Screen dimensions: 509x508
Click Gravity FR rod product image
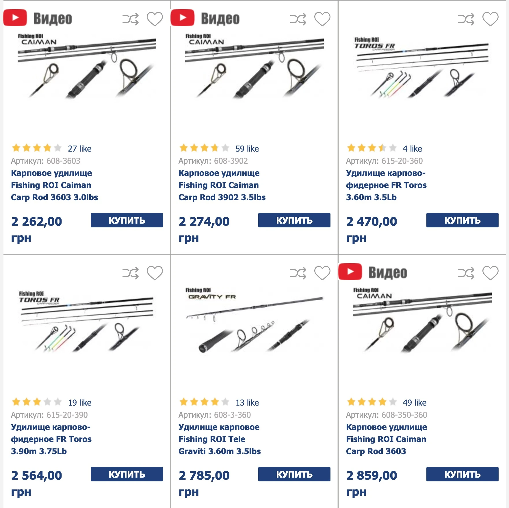(254, 321)
